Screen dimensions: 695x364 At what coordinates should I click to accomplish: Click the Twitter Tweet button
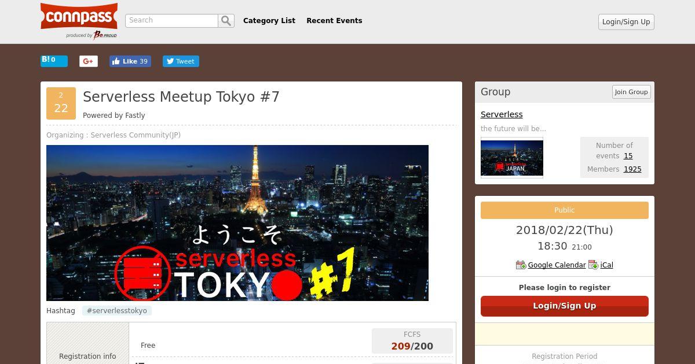(x=181, y=61)
